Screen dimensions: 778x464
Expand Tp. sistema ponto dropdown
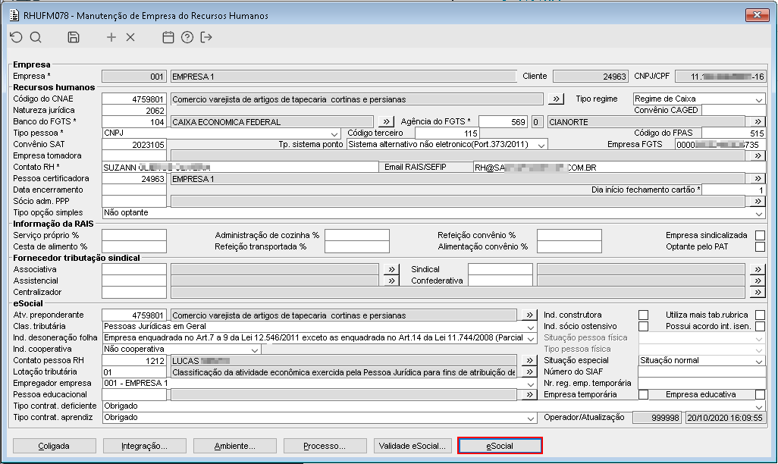[541, 145]
